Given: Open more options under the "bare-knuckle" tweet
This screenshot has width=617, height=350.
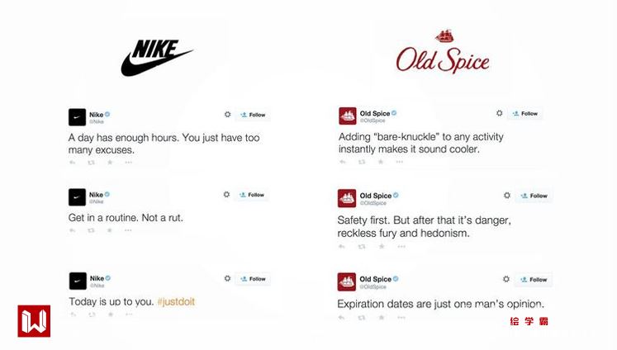Looking at the screenshot, I should coord(399,162).
